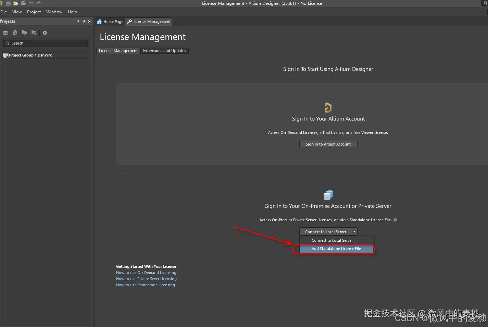The height and width of the screenshot is (327, 488).
Task: Open How to use Private Sever Licensing link
Action: (146, 279)
